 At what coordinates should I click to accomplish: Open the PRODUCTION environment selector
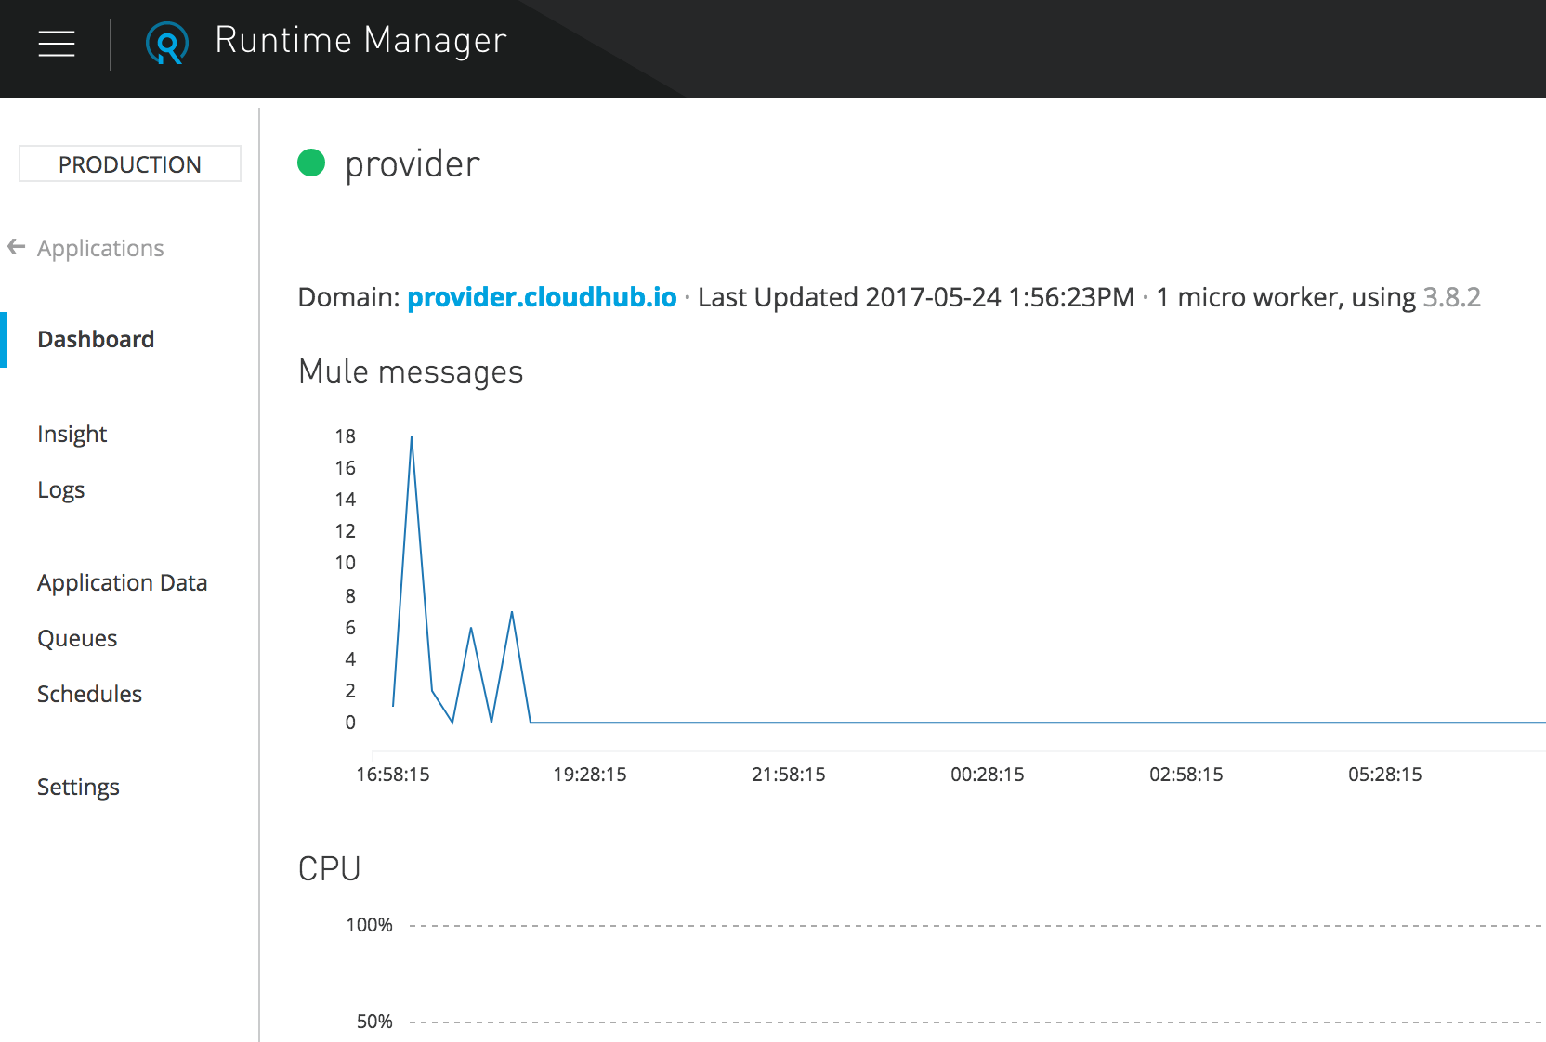point(130,164)
